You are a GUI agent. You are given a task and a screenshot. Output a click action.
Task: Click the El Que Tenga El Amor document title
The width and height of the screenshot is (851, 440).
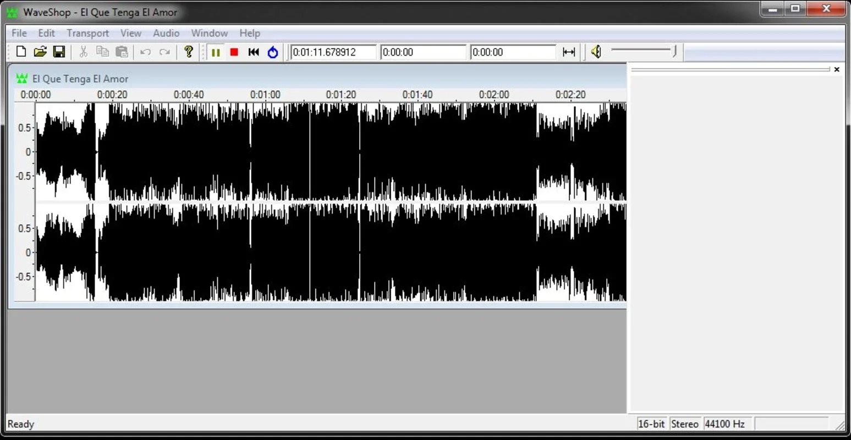(x=80, y=79)
